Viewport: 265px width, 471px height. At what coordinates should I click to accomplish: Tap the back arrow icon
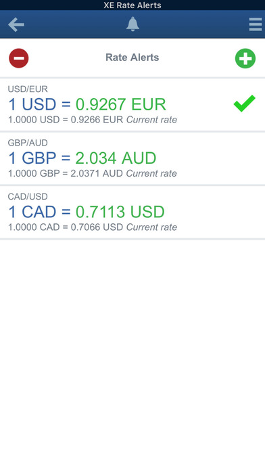tap(16, 24)
